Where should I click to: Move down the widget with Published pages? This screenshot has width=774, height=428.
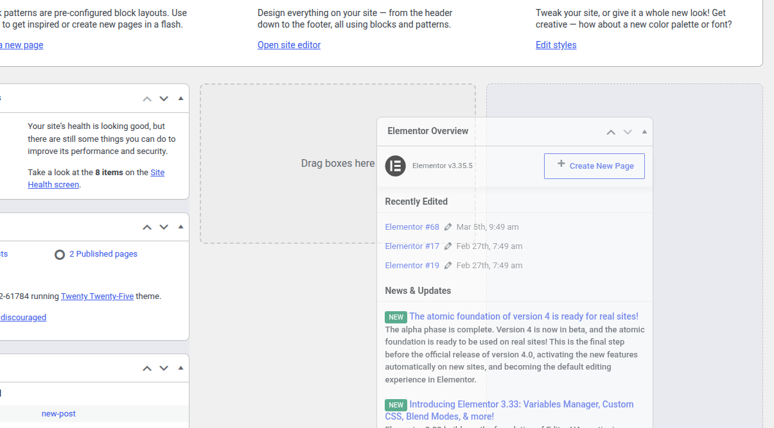tap(164, 227)
